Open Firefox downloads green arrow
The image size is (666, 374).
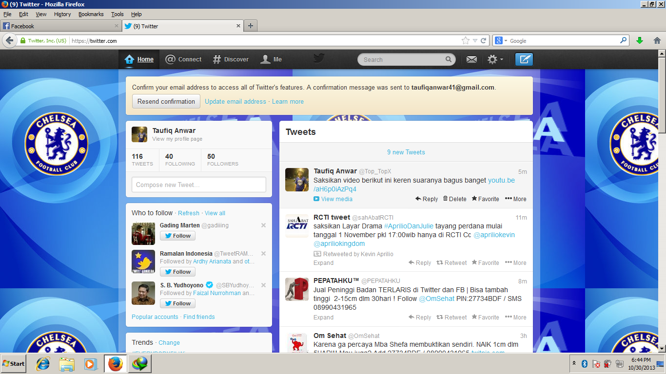[x=640, y=40]
